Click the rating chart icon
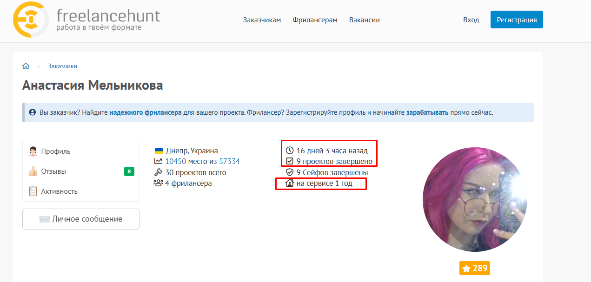 click(158, 162)
